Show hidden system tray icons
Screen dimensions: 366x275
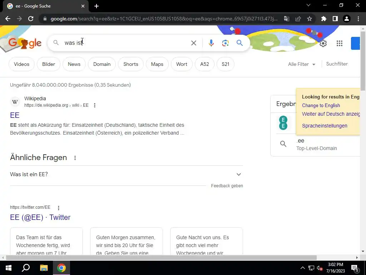click(x=302, y=268)
